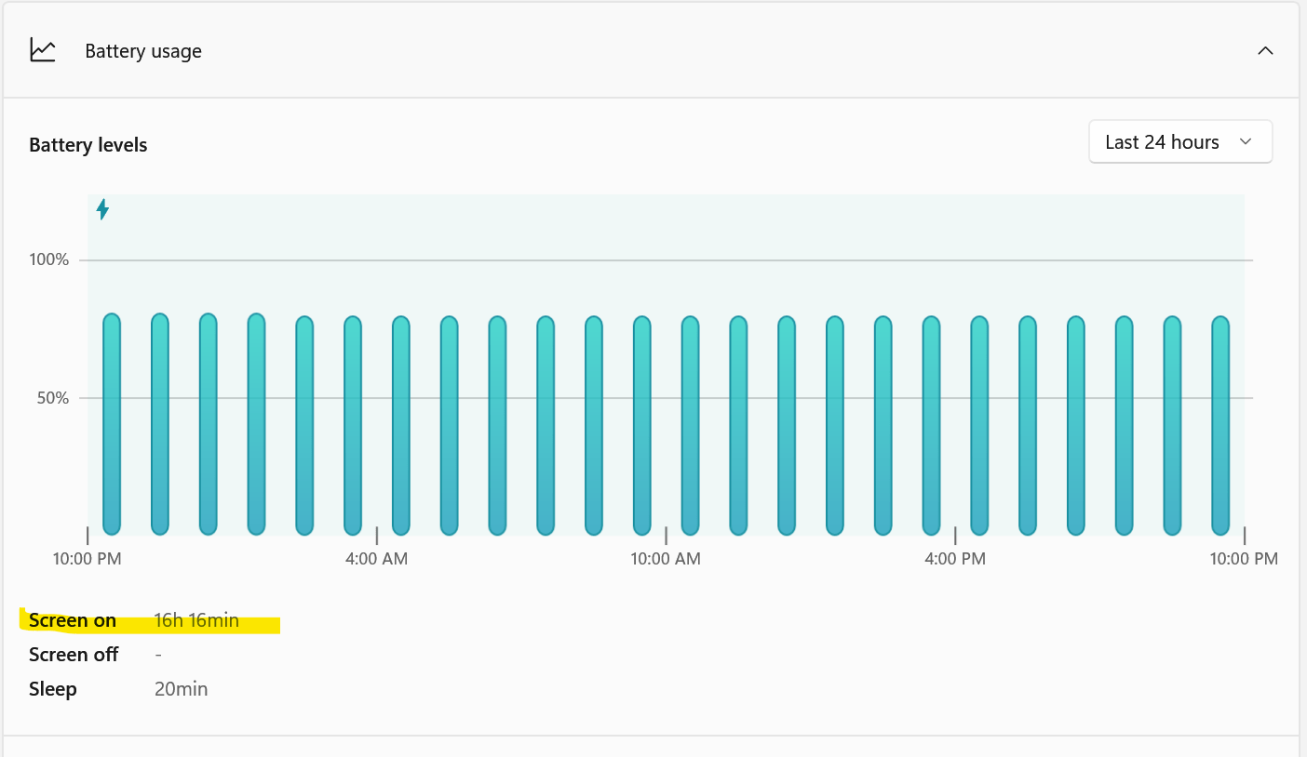Click the 100% gridline label on the chart
1307x757 pixels.
tap(51, 259)
